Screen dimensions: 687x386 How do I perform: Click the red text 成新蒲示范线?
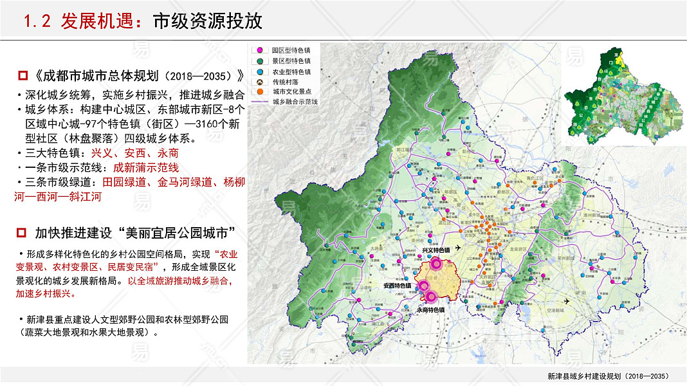pyautogui.click(x=146, y=167)
